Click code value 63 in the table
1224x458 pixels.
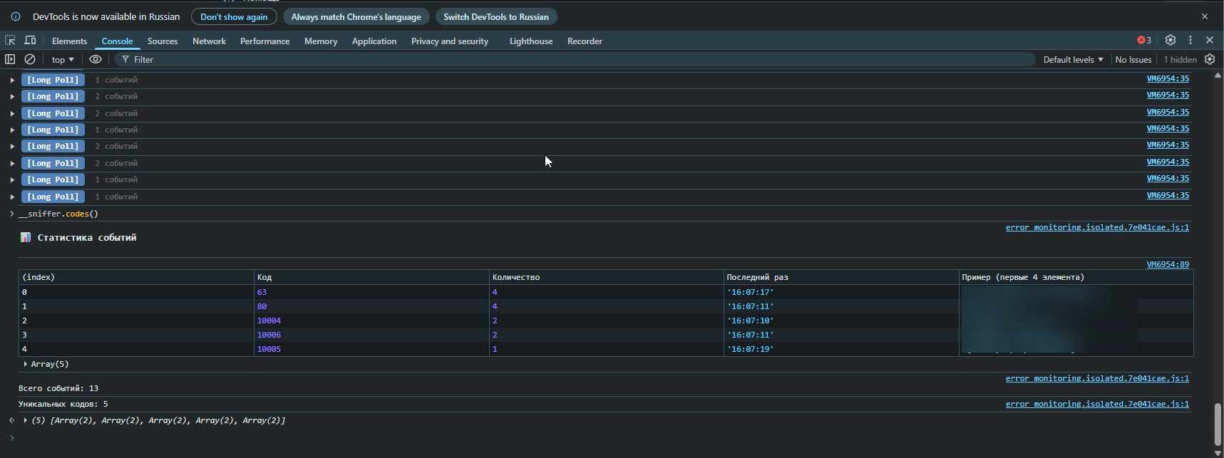pyautogui.click(x=262, y=292)
